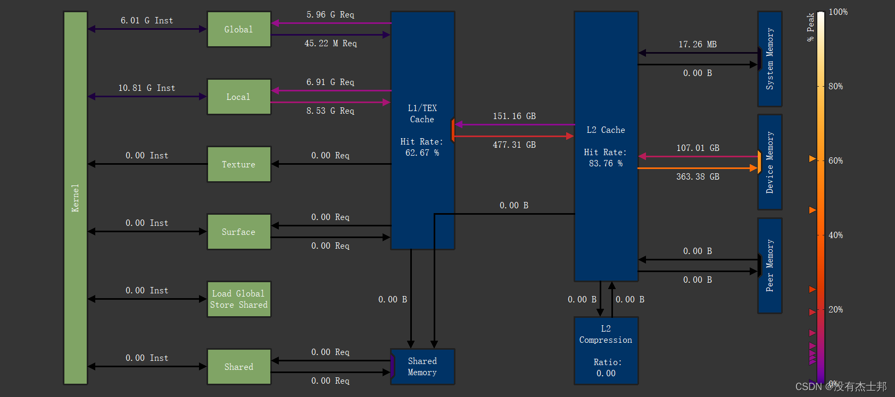
Task: Click the red L1/TEX port marker
Action: [x=453, y=130]
